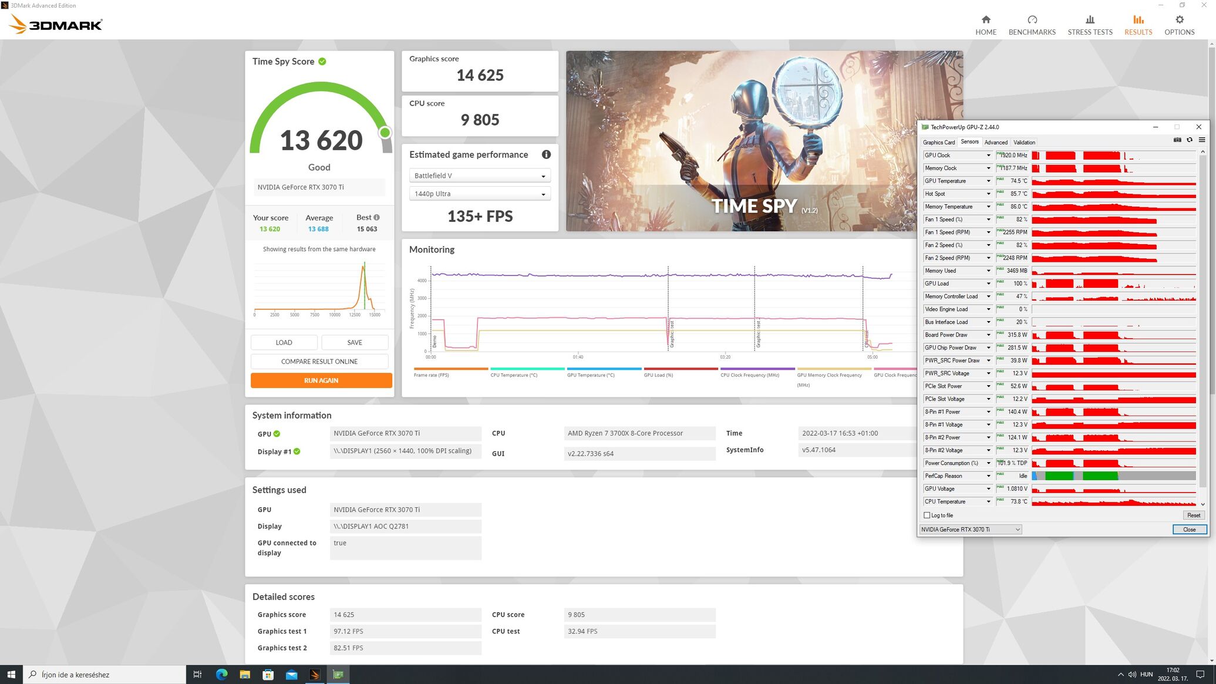The height and width of the screenshot is (684, 1216).
Task: Click the Close button in GPU-Z
Action: tap(1189, 530)
